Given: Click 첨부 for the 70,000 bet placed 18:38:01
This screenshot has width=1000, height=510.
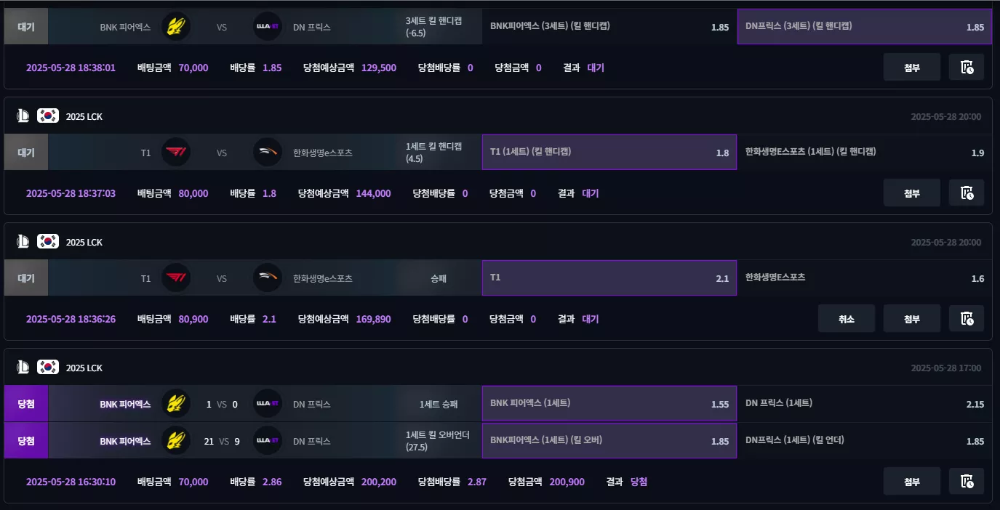Looking at the screenshot, I should point(912,67).
